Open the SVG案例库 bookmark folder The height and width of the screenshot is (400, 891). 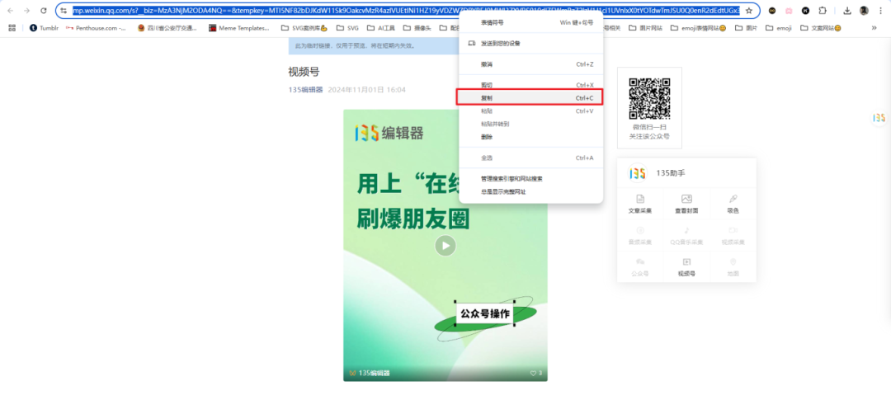pyautogui.click(x=304, y=27)
